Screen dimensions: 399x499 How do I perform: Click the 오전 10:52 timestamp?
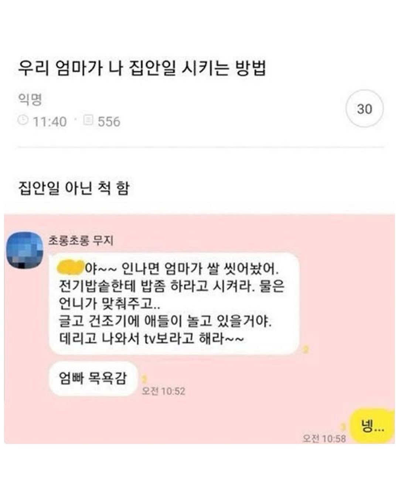(x=163, y=391)
